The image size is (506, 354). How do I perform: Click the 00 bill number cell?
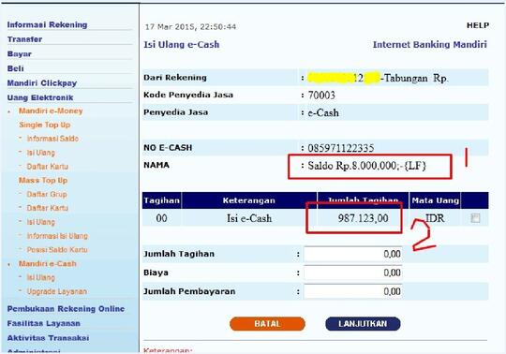tap(162, 218)
